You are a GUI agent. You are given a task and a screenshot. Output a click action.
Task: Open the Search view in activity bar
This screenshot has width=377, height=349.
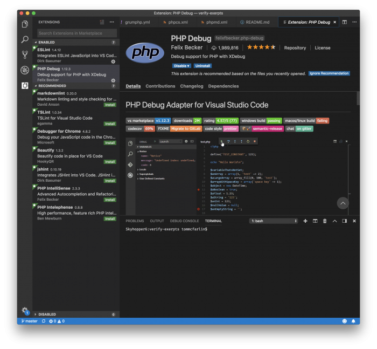(25, 39)
